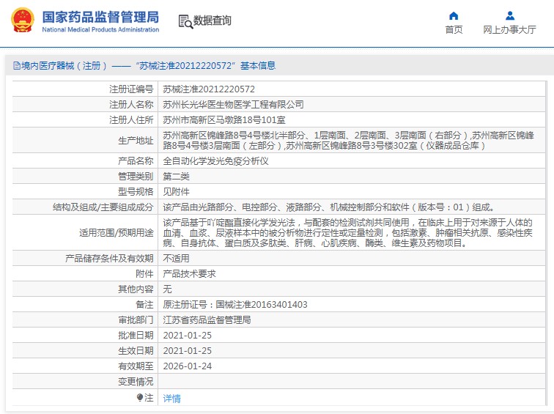The image size is (554, 414).
Task: Click the 产品名称 row label
Action: (136, 161)
